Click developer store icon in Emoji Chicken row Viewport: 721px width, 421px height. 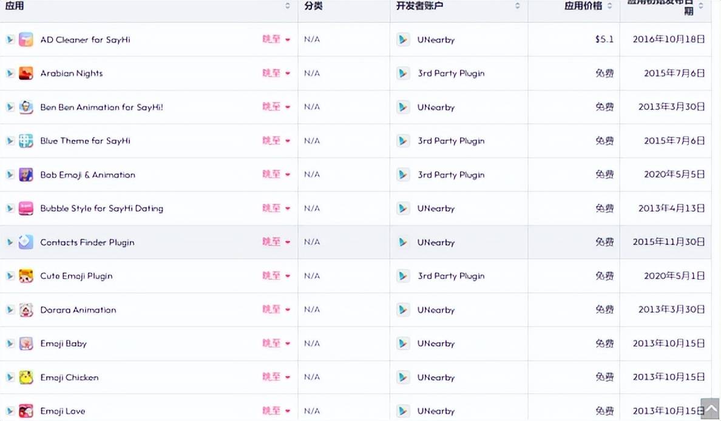[403, 377]
